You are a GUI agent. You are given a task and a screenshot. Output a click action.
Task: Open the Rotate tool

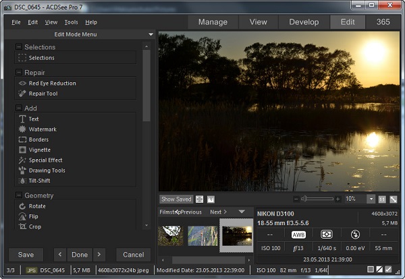pyautogui.click(x=38, y=206)
